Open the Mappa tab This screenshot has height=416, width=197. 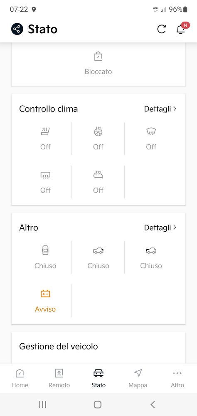click(138, 378)
